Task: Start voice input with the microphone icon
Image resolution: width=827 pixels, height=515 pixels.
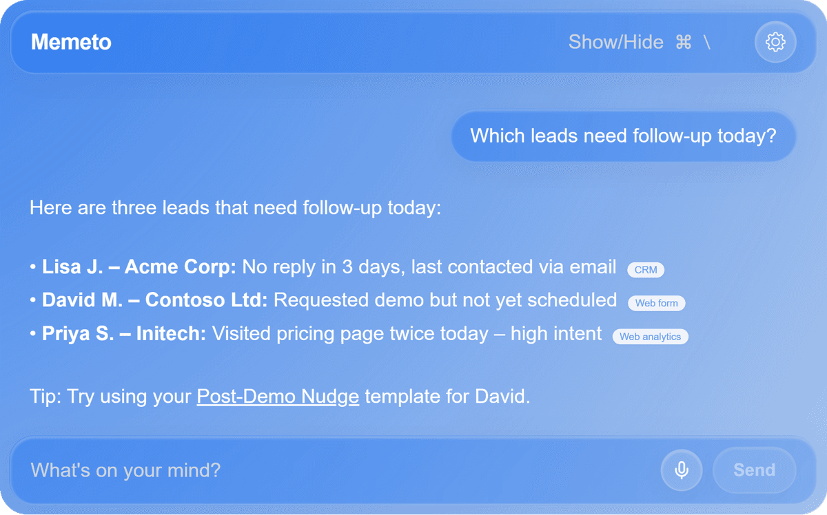Action: coord(681,470)
